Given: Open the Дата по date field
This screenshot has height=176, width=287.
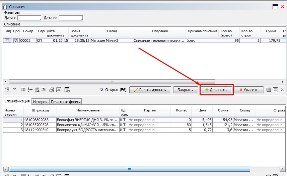Looking at the screenshot, I should (x=71, y=18).
